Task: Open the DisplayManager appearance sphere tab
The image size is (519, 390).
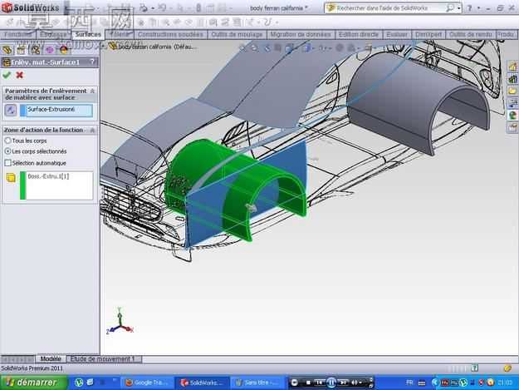Action: (64, 50)
